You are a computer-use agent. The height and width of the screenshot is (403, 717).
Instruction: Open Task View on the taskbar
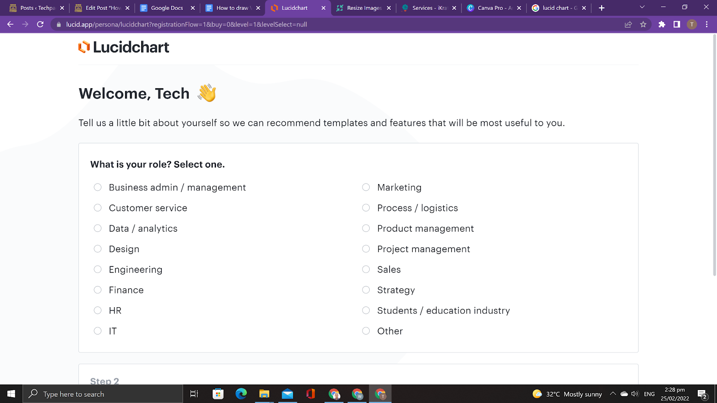pyautogui.click(x=194, y=394)
